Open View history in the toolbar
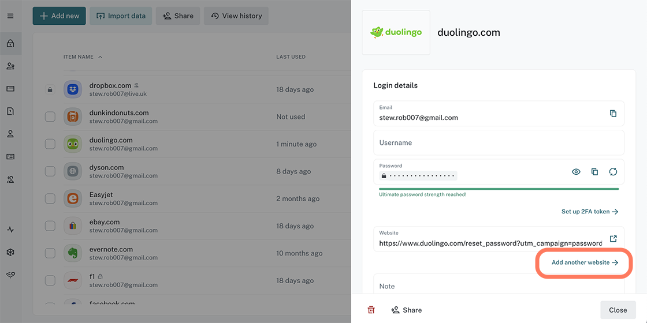Image resolution: width=647 pixels, height=323 pixels. [x=236, y=16]
